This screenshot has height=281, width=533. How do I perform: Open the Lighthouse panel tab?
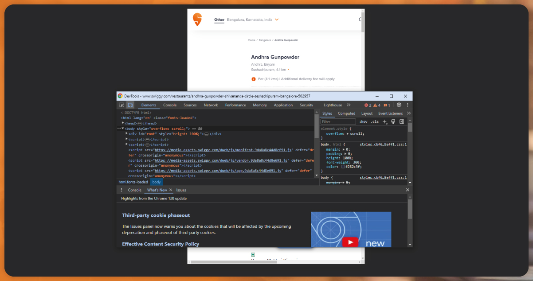click(333, 105)
